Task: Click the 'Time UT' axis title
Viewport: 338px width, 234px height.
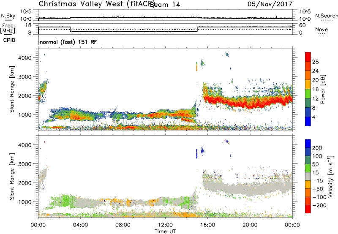Action: click(165, 231)
